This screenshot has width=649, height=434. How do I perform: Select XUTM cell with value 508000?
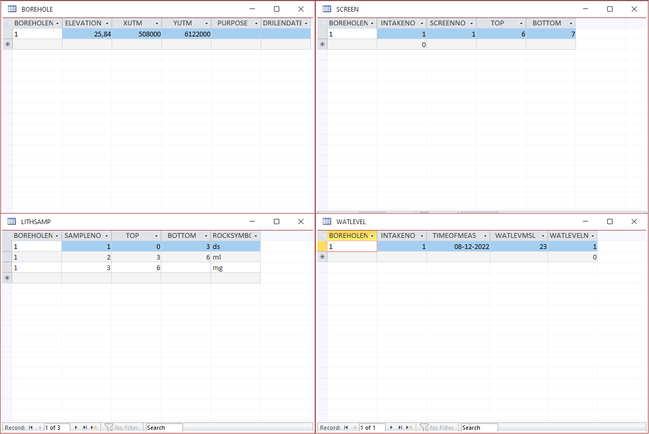pyautogui.click(x=137, y=34)
